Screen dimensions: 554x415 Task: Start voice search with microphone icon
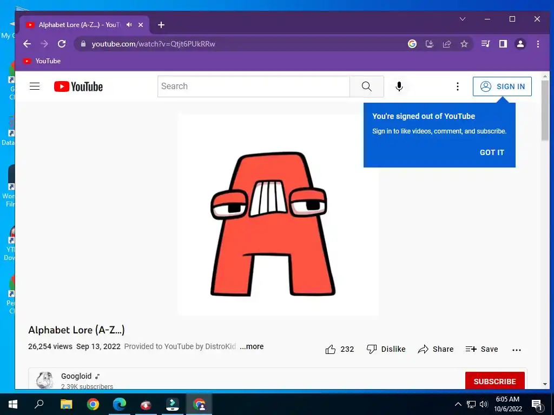coord(399,86)
